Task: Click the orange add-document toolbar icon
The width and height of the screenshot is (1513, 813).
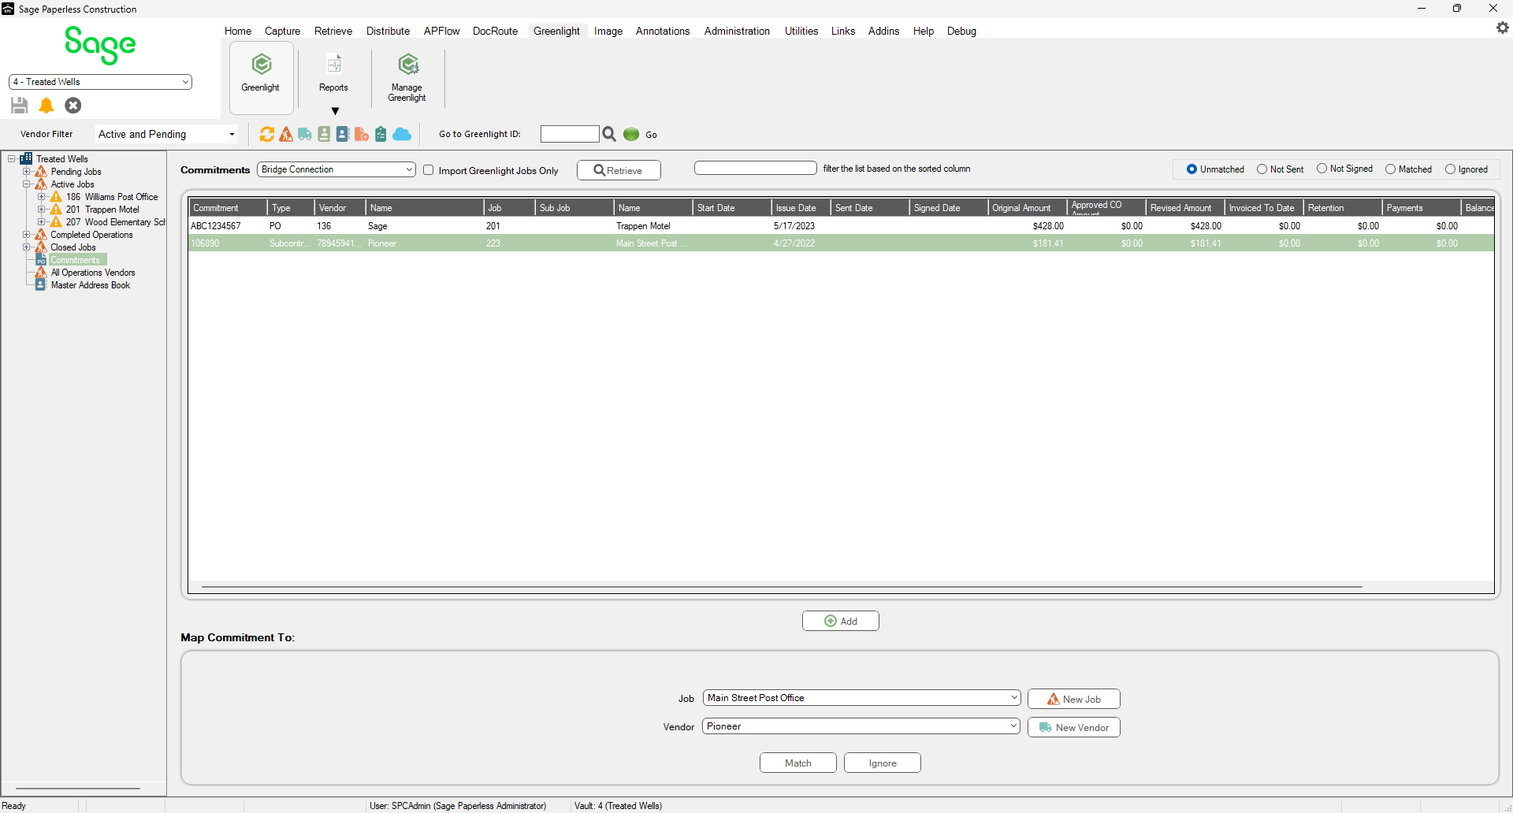Action: (362, 135)
